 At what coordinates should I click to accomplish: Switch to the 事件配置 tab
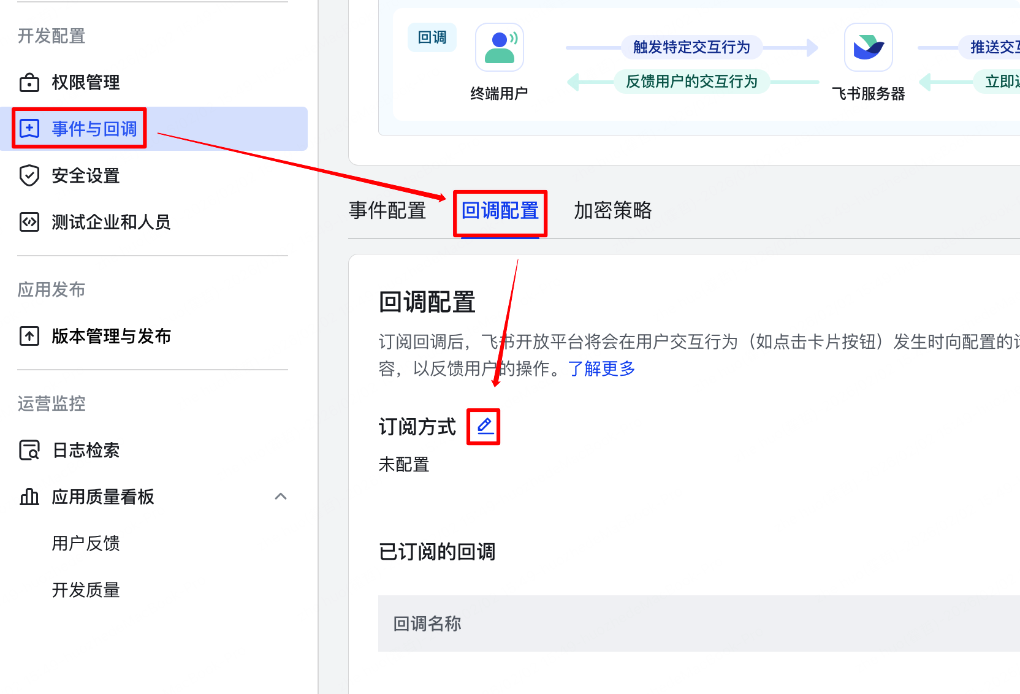(386, 211)
